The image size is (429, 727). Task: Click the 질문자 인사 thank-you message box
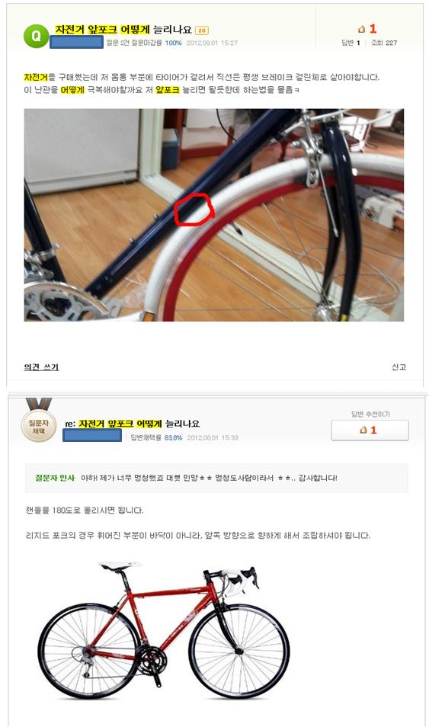(216, 478)
